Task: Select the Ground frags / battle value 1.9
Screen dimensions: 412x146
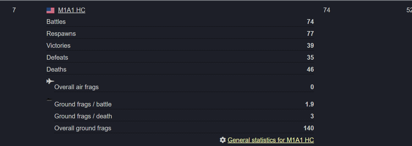Action: pyautogui.click(x=310, y=104)
